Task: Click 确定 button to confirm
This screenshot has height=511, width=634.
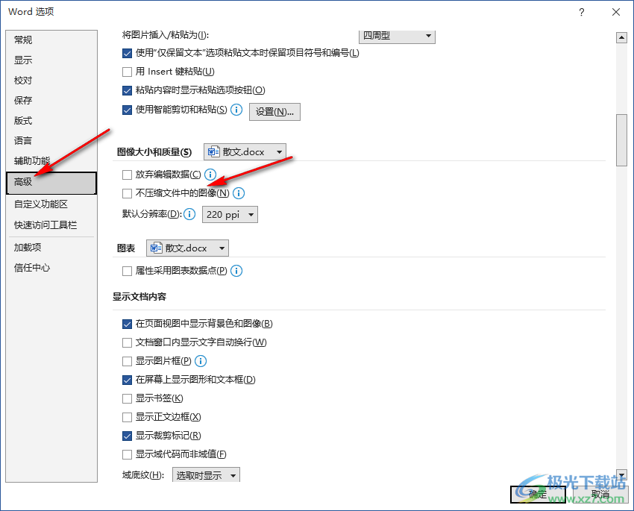Action: 538,495
